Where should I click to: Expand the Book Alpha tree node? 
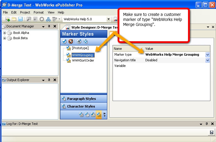pos(5,33)
